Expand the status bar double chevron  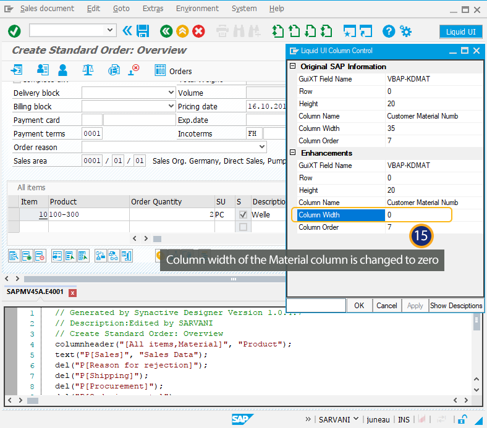[308, 419]
